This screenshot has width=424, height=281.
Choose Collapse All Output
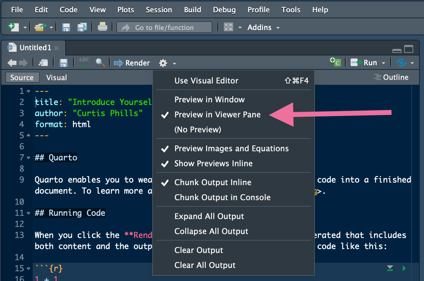(x=234, y=231)
